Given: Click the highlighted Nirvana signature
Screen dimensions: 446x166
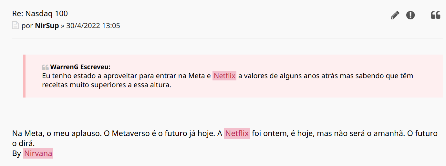Looking at the screenshot, I should coord(38,153).
